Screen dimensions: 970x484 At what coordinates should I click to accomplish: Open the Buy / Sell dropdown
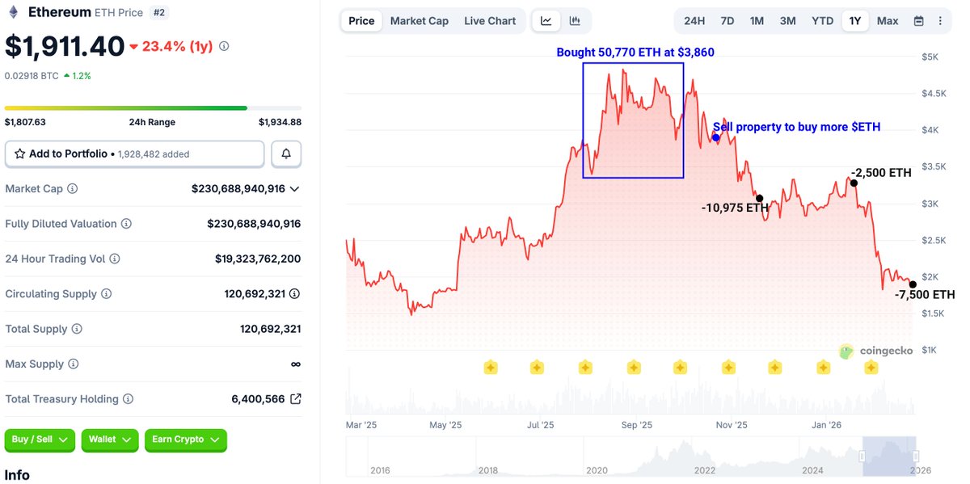[40, 440]
